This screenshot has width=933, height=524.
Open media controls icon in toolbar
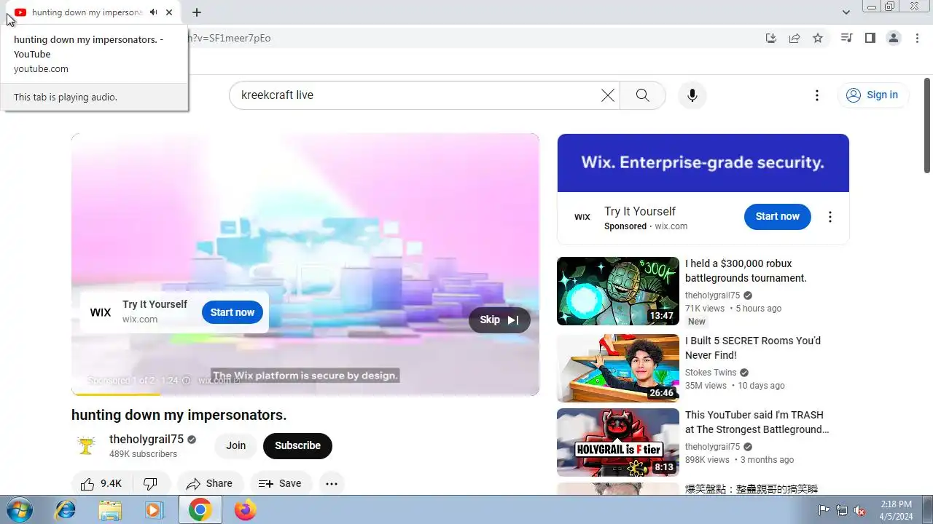pyautogui.click(x=847, y=38)
